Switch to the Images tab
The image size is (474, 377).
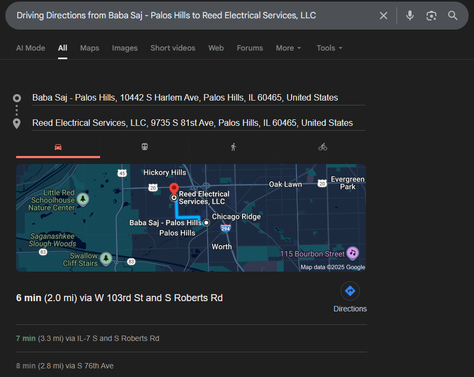click(125, 48)
